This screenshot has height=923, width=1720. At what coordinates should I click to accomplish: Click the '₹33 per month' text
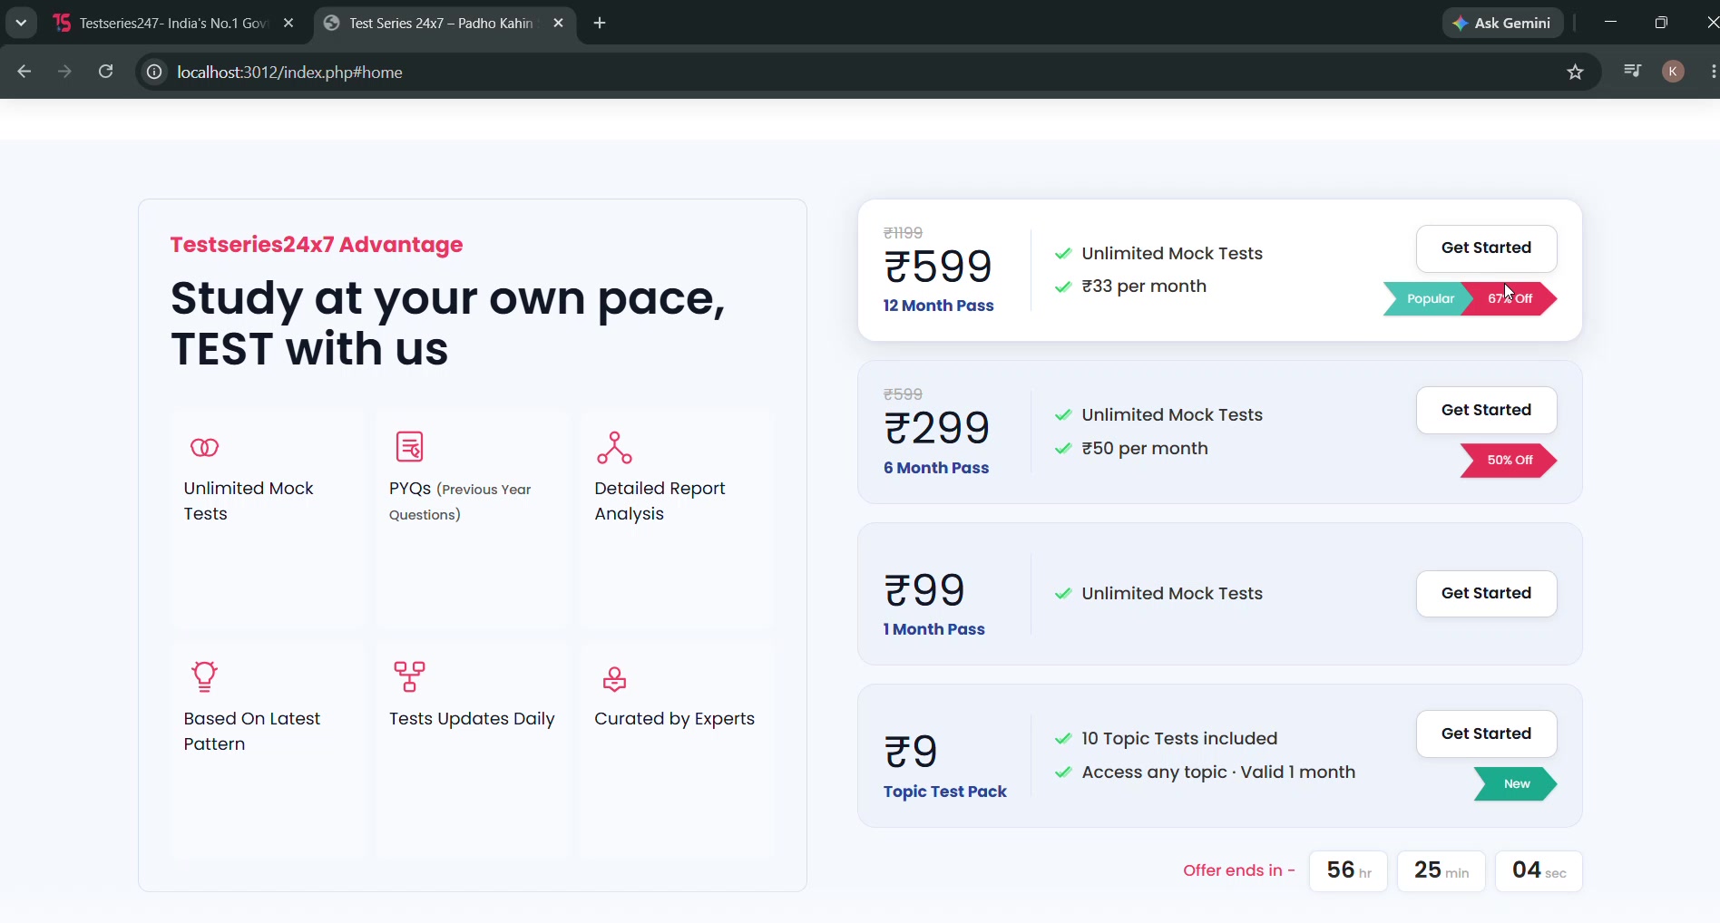click(x=1144, y=287)
